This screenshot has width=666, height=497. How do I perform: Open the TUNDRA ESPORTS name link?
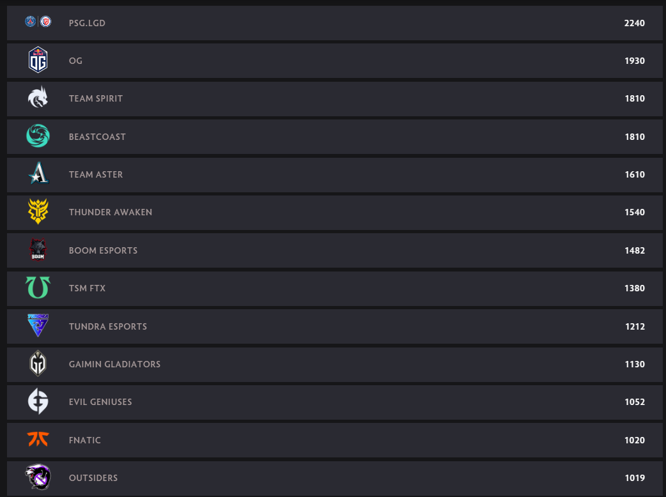[x=108, y=326]
